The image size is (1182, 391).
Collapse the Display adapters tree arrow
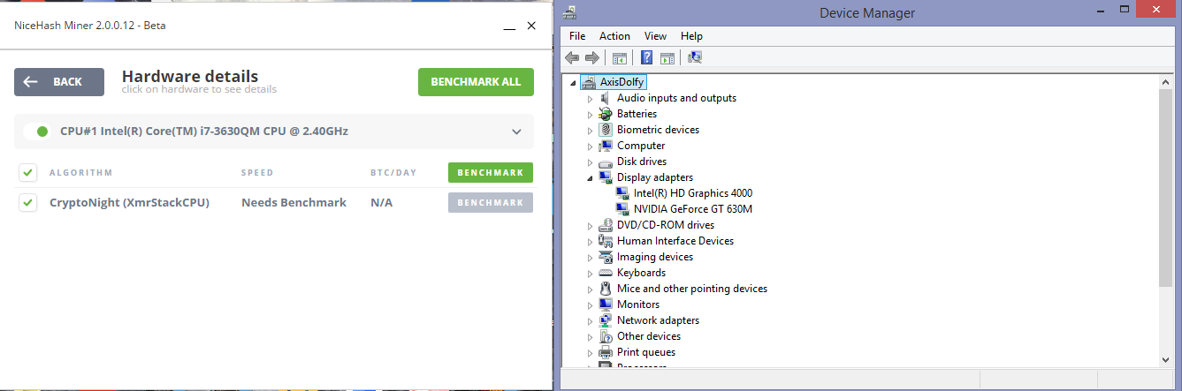[x=591, y=178]
